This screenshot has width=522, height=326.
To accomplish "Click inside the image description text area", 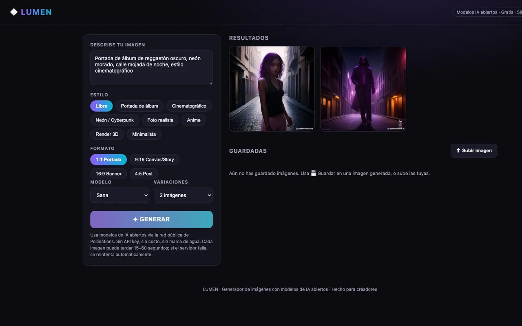I will click(151, 68).
